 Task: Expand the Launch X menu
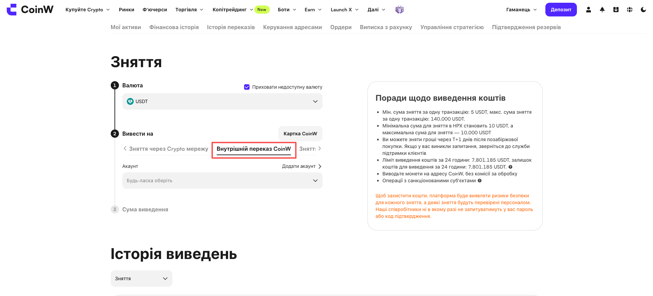[x=344, y=10]
